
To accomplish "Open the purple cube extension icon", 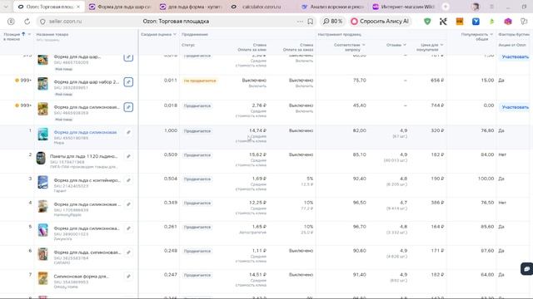I will point(508,22).
